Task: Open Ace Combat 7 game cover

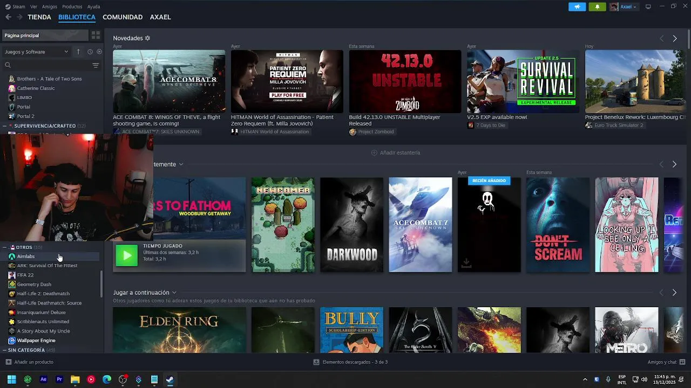Action: (x=420, y=225)
